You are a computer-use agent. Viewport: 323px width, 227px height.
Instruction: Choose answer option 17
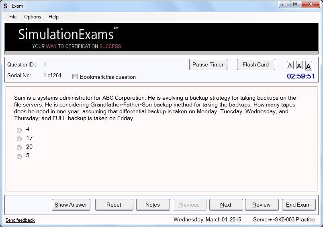19,139
